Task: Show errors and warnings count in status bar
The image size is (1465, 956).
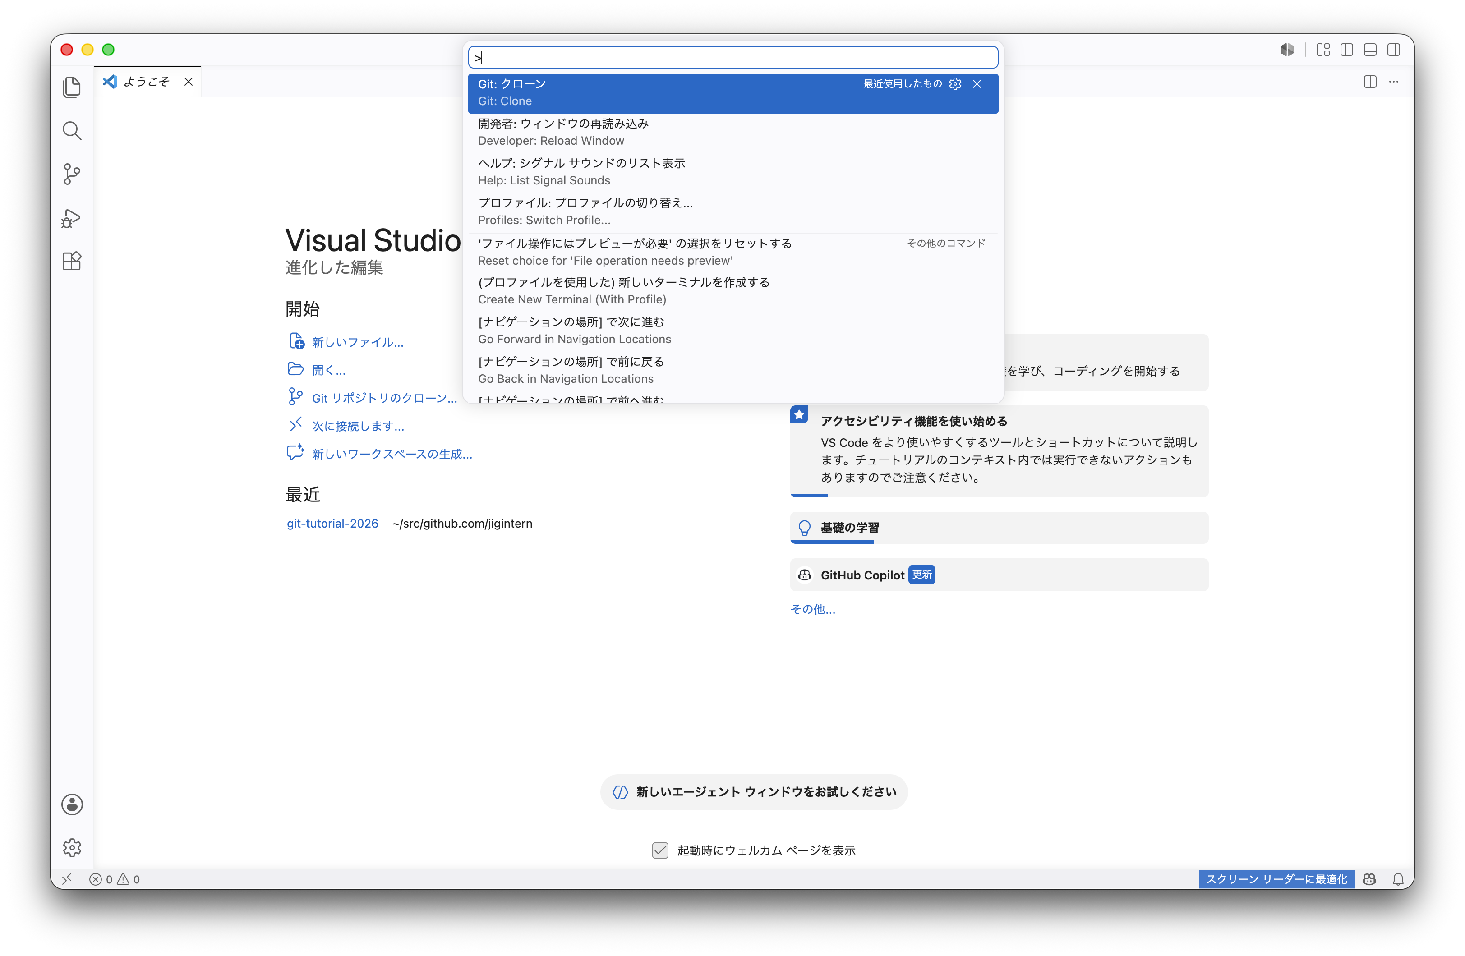Action: tap(115, 879)
